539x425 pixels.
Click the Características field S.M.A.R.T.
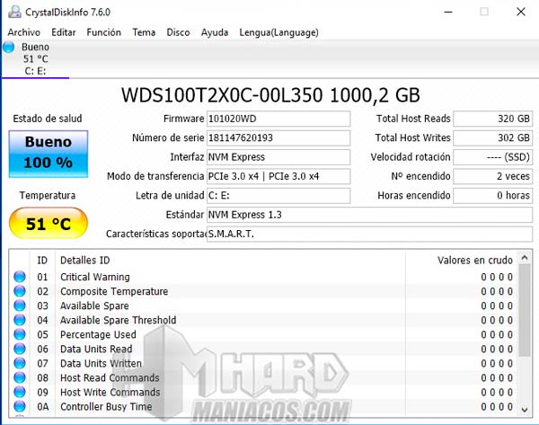[x=369, y=235]
